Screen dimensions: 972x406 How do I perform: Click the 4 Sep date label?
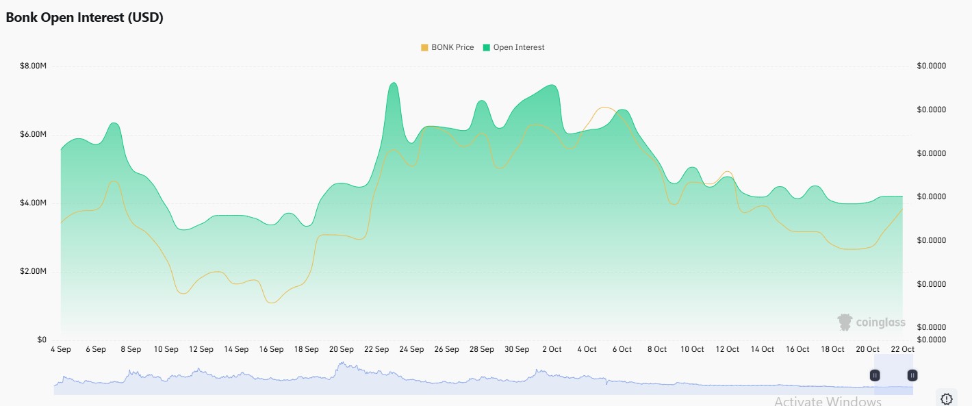(x=61, y=349)
